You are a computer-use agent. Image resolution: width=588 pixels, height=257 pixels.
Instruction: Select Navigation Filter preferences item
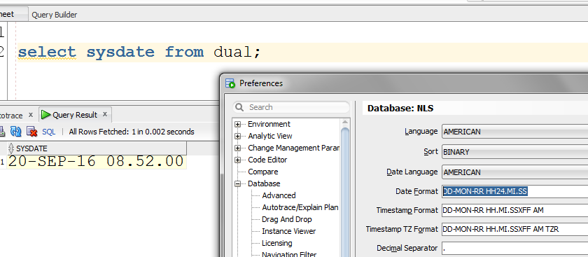[x=289, y=254]
